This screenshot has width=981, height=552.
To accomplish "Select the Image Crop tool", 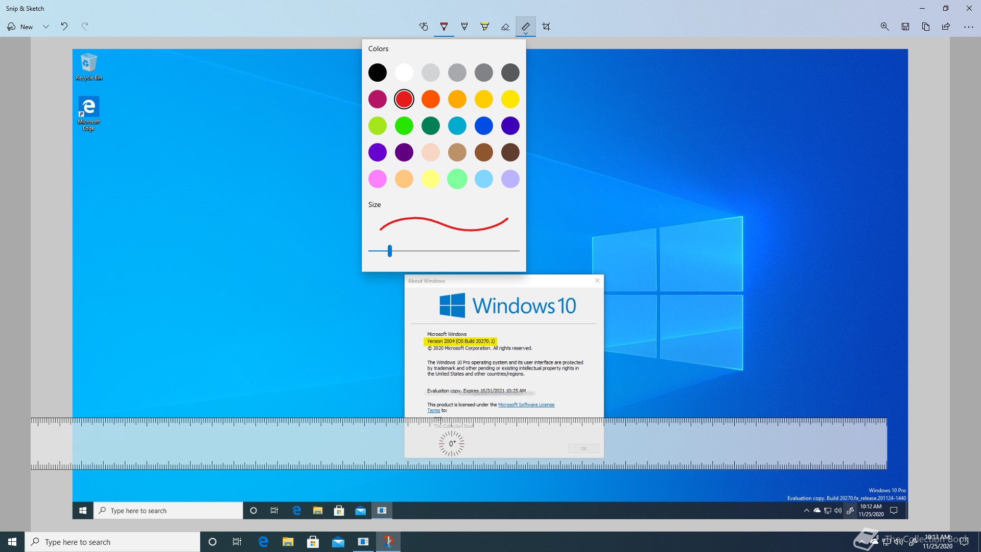I will [546, 27].
